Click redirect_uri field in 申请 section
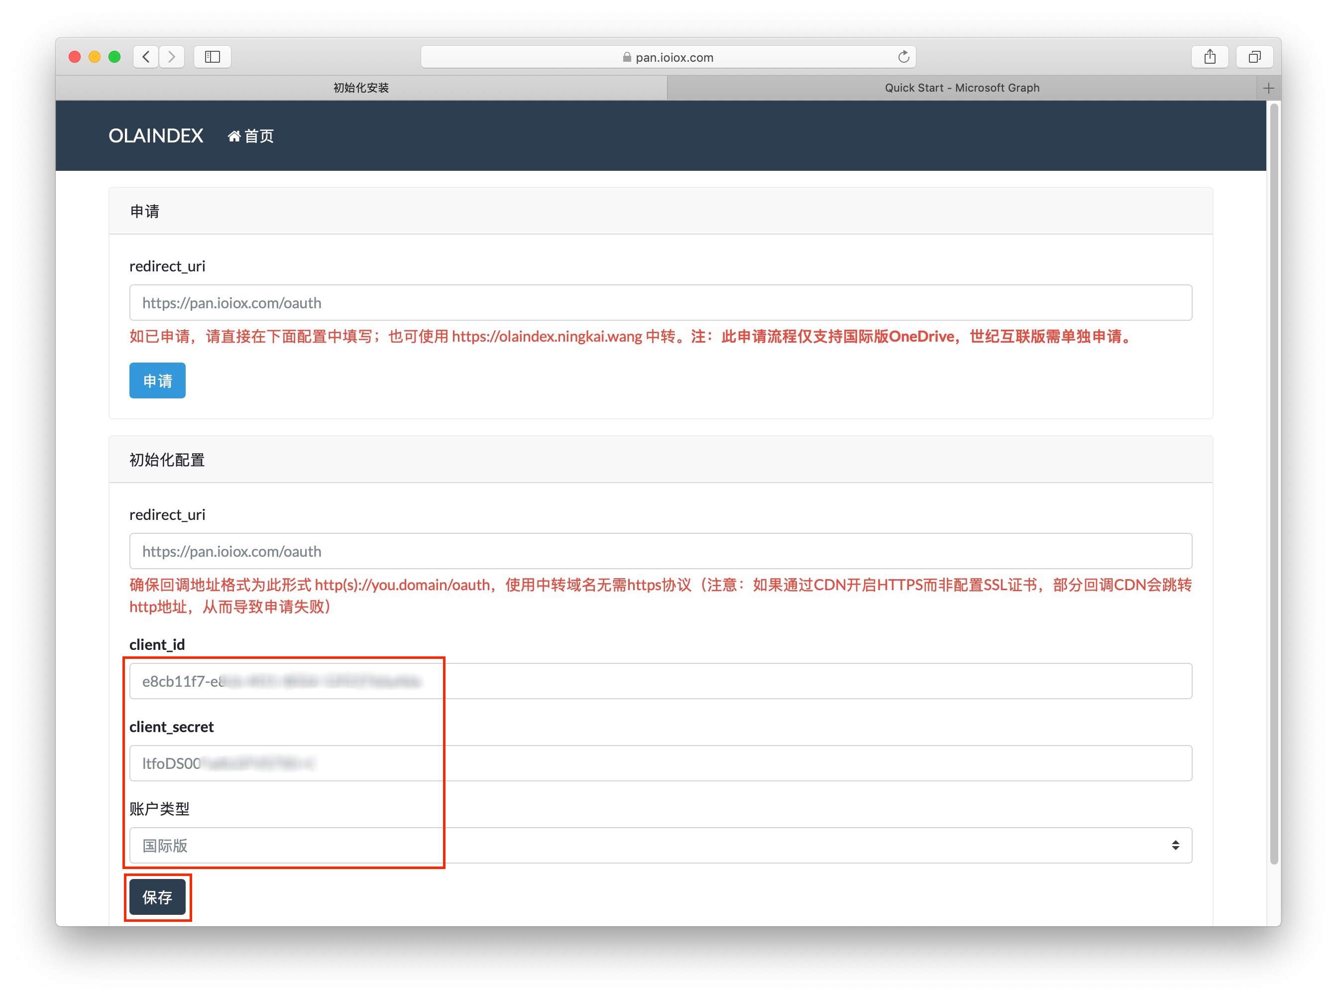Screen dimensions: 1337x1000 [x=660, y=303]
